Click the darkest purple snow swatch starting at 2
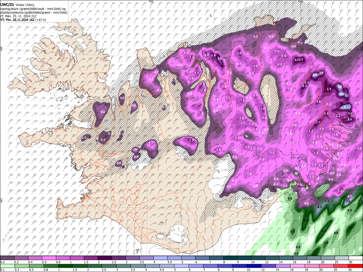The width and height of the screenshot is (363, 272). pos(105,258)
